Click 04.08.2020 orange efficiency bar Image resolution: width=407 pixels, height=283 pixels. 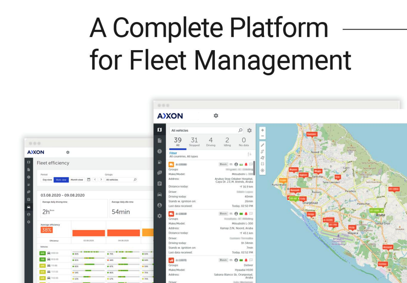(x=124, y=233)
